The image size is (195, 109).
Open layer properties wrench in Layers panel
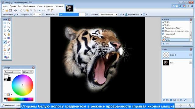[185, 100]
